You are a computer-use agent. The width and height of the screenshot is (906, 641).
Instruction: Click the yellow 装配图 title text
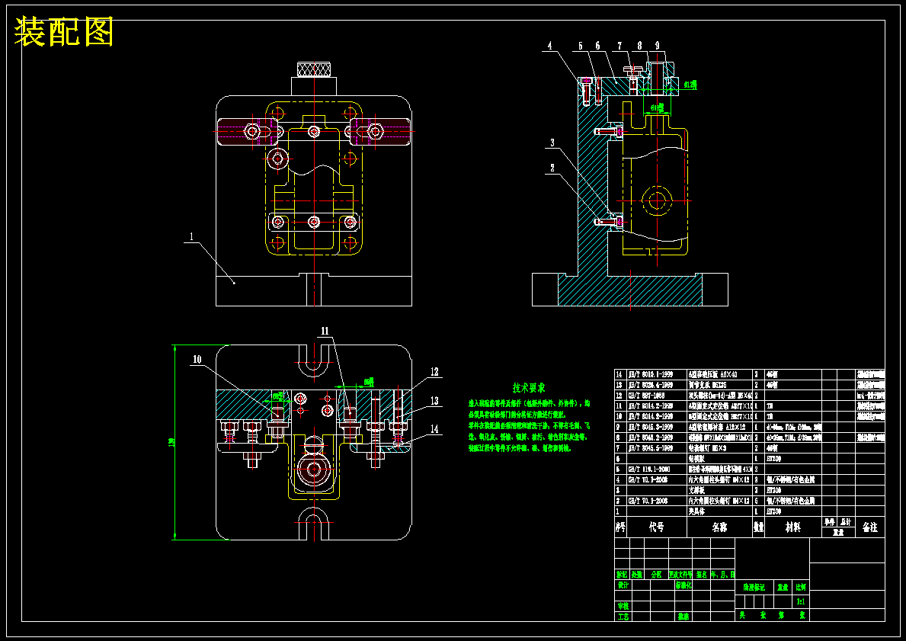[63, 32]
